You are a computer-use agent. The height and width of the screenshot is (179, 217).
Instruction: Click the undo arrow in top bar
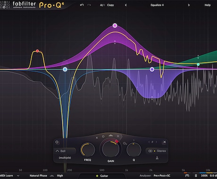(82, 5)
